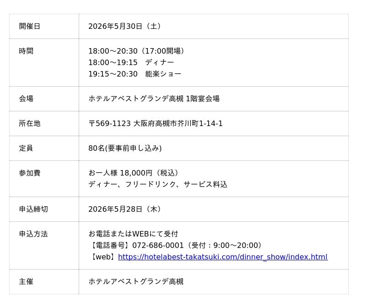Select the address 〒569-1123 大阪府高槻市芥川町
Viewport: 366px width, 308px height.
point(156,124)
